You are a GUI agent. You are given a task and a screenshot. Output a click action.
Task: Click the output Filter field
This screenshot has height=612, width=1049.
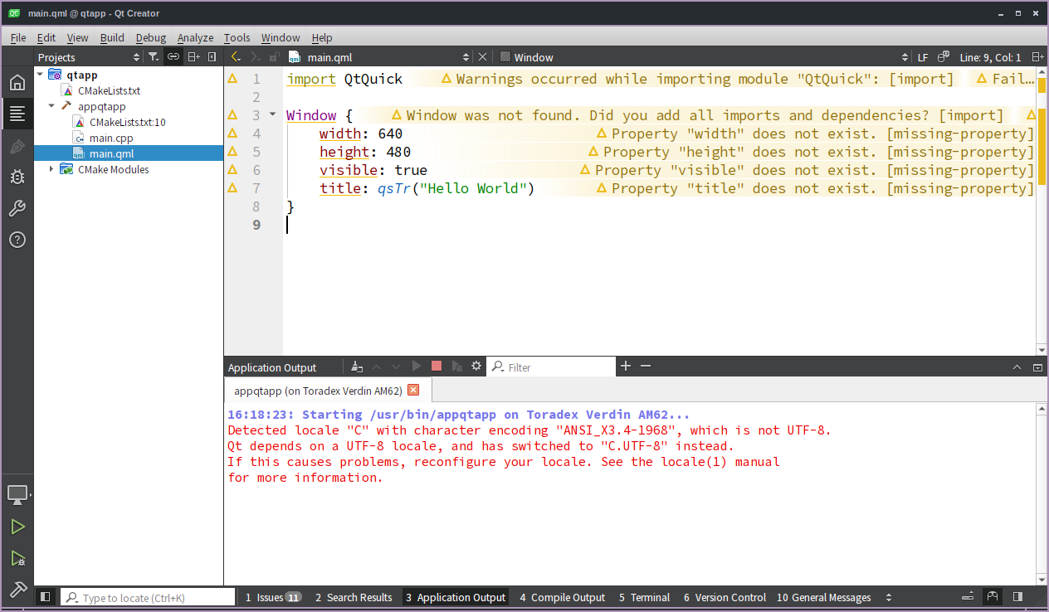551,366
